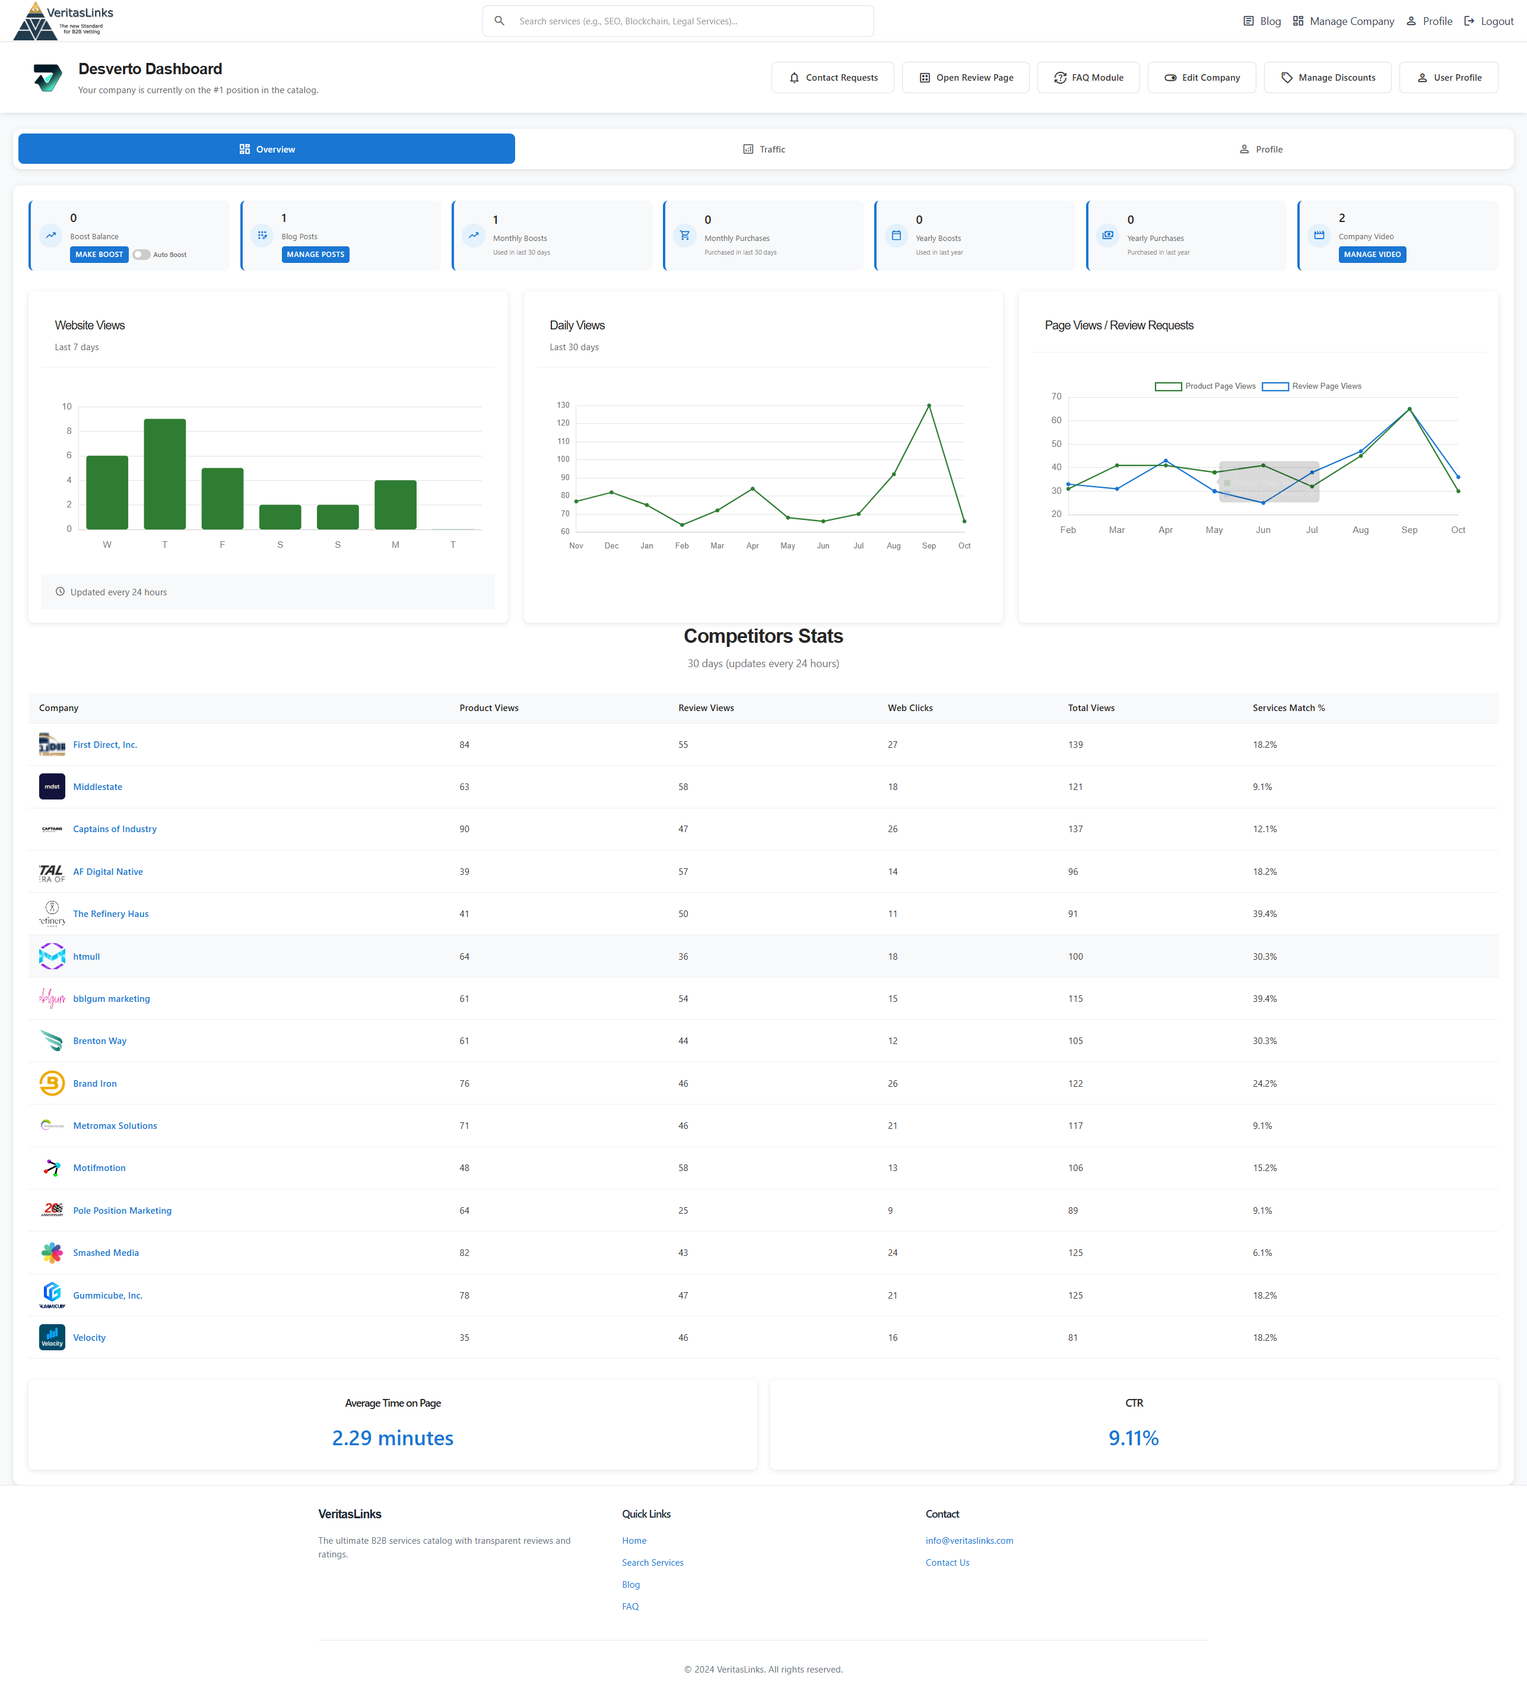Open Captains of Industry company link
The image size is (1527, 1707).
coord(115,829)
